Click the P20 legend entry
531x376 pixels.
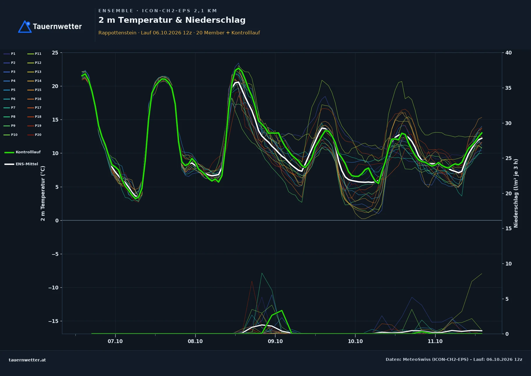(x=34, y=135)
